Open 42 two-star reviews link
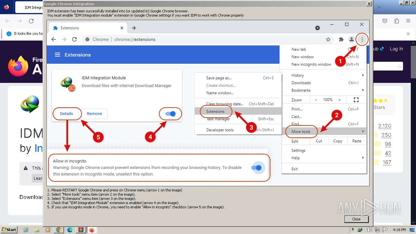Screen dimensions: 416x234 (388, 153)
